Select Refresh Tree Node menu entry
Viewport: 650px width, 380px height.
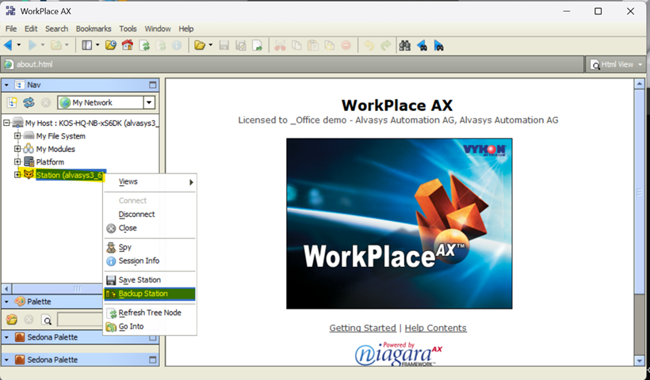point(150,313)
